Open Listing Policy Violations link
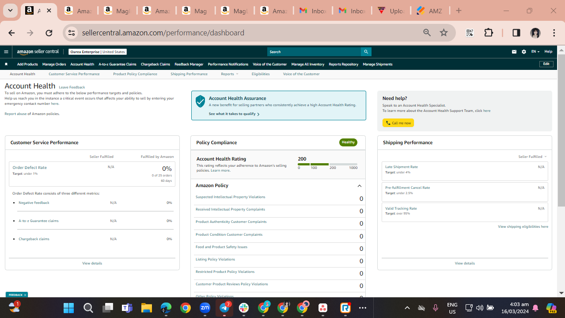Screen dimensions: 565x318 tap(215, 259)
